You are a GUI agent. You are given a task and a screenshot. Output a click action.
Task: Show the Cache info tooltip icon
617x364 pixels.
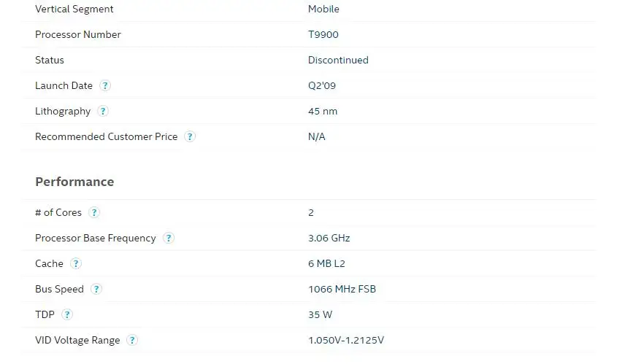(x=75, y=264)
